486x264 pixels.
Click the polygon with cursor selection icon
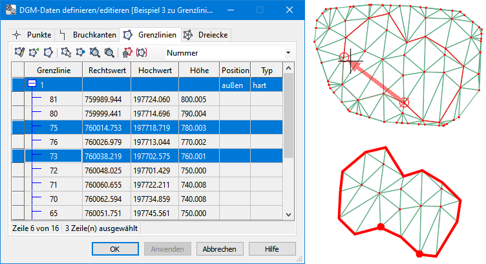click(65, 52)
